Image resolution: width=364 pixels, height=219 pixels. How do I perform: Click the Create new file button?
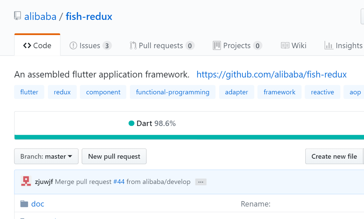coord(334,156)
